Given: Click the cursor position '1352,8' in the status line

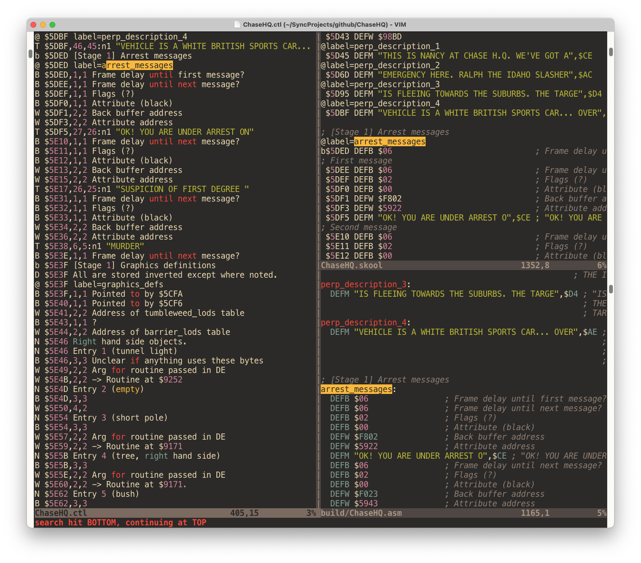Looking at the screenshot, I should [535, 265].
